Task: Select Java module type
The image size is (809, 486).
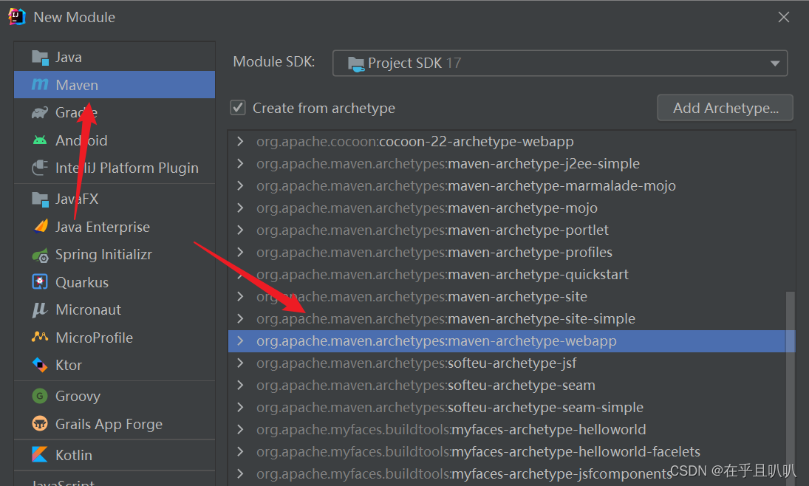Action: coord(115,58)
